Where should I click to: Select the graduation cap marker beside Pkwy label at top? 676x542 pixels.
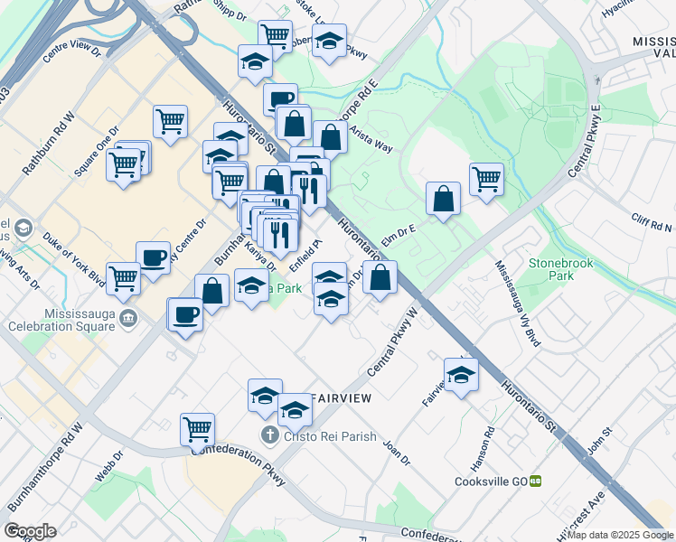[329, 44]
